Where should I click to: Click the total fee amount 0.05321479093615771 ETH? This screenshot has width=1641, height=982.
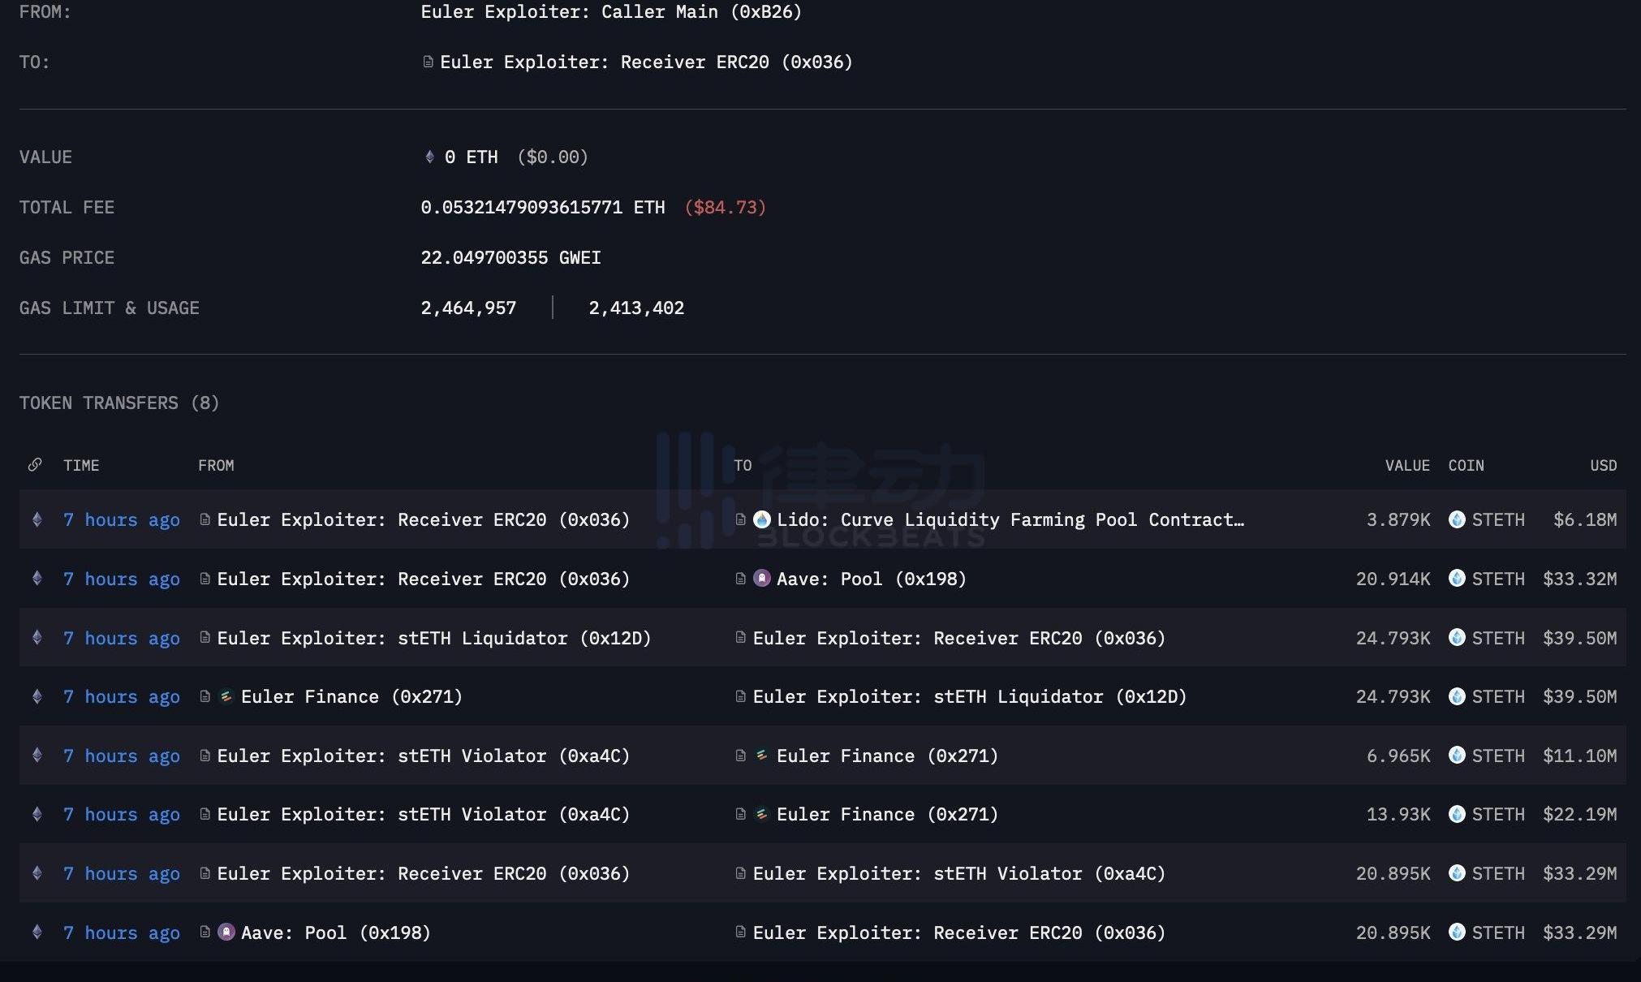point(543,207)
